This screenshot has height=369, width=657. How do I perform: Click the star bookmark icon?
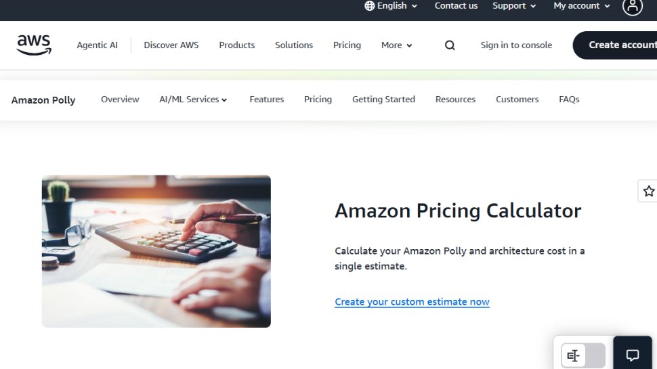click(648, 191)
